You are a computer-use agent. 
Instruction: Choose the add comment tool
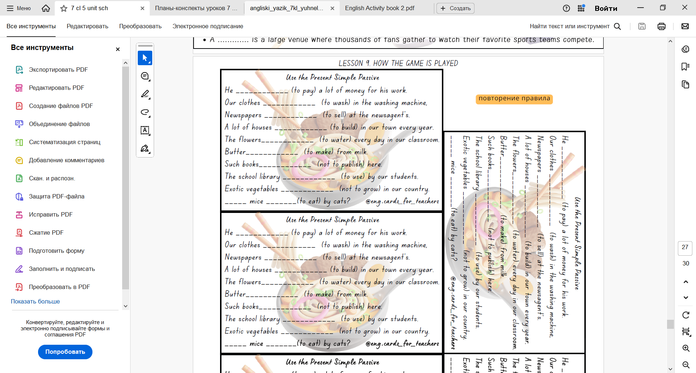[145, 76]
